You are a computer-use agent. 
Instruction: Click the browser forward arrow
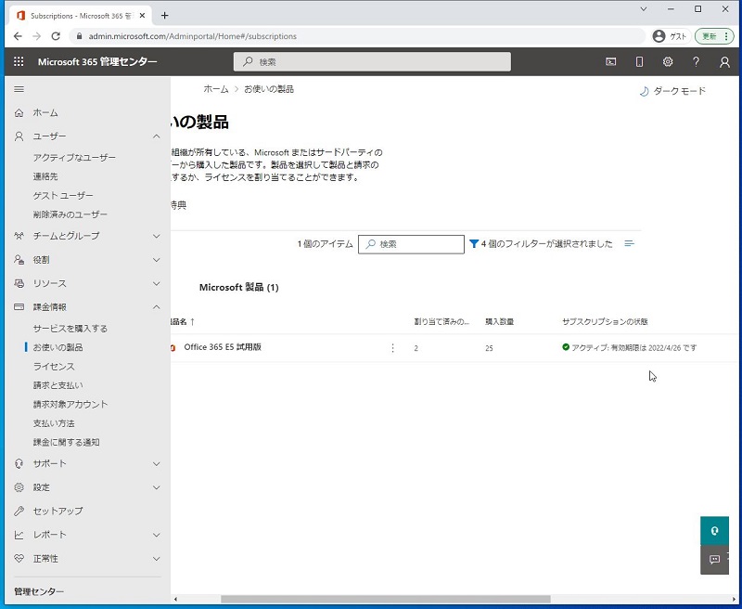(36, 36)
